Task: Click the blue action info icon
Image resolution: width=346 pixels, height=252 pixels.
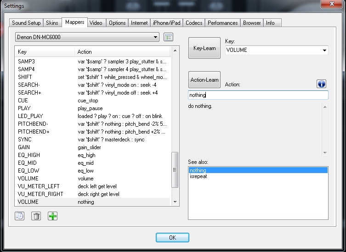Action: (321, 84)
